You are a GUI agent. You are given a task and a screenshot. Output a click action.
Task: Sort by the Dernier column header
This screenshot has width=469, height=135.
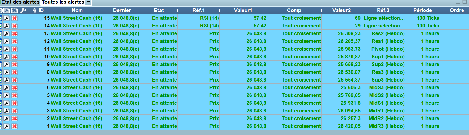[122, 11]
